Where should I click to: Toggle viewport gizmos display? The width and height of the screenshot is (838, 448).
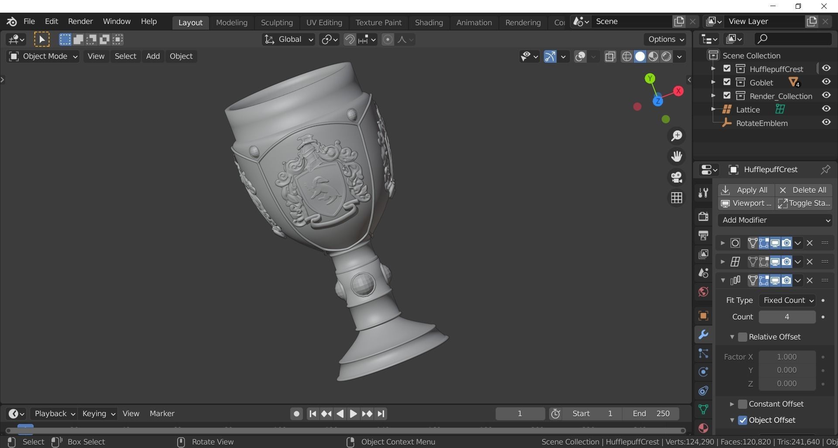tap(550, 57)
